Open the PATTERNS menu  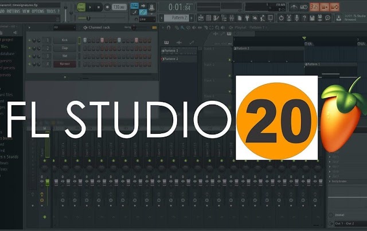(13, 11)
